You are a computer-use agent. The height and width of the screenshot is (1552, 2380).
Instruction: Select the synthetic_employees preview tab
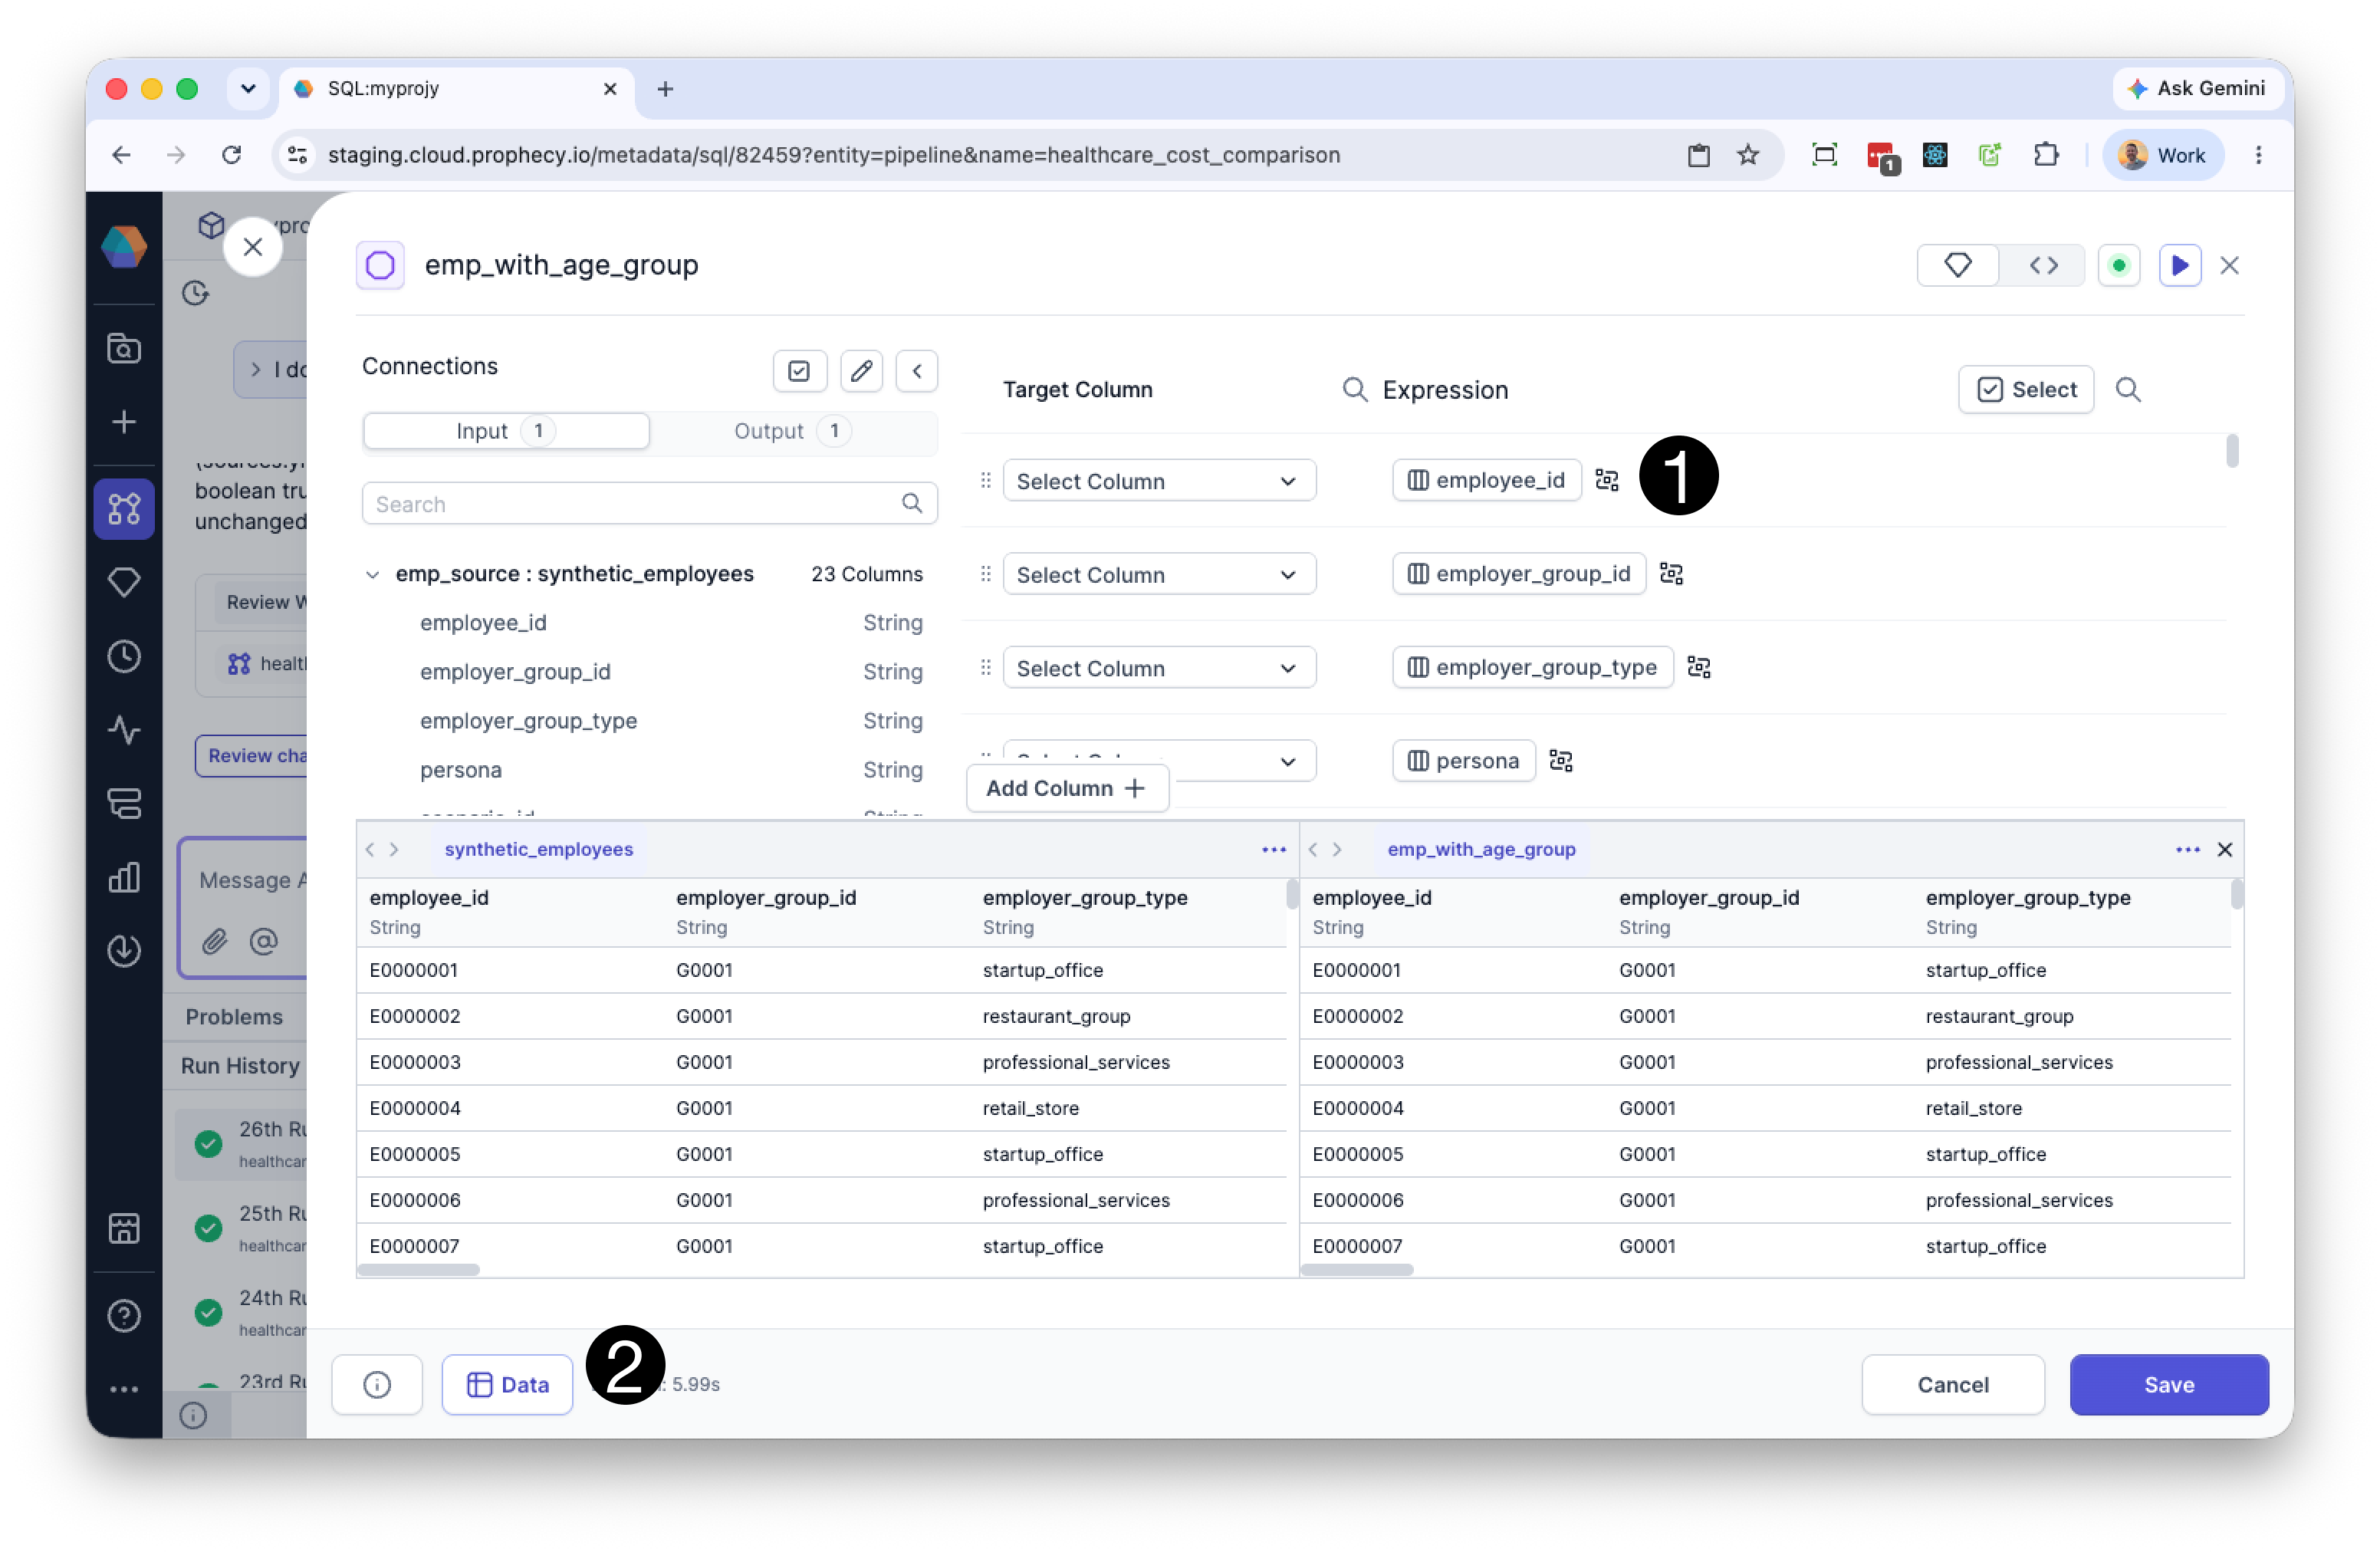click(x=538, y=849)
